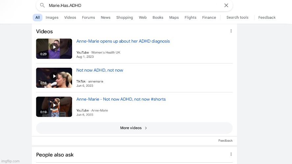Click 'YouTube · Women's Health UK' source text
Image resolution: width=292 pixels, height=164 pixels.
(98, 53)
